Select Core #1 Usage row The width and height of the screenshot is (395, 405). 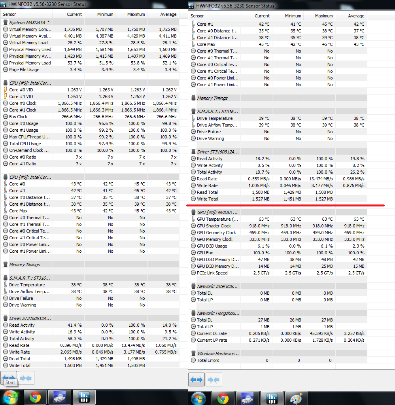pyautogui.click(x=90, y=130)
